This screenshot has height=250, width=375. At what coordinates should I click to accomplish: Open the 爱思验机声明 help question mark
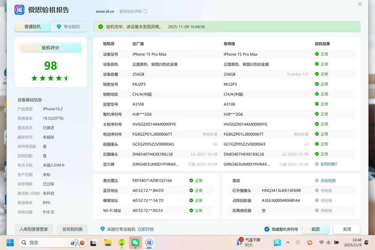(146, 11)
